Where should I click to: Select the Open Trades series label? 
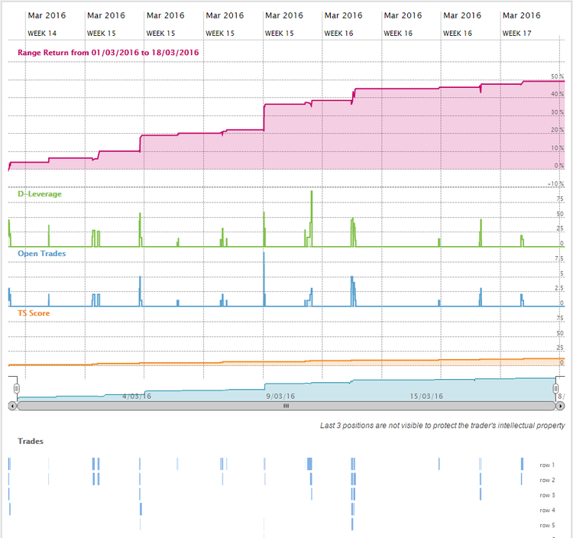pyautogui.click(x=41, y=253)
